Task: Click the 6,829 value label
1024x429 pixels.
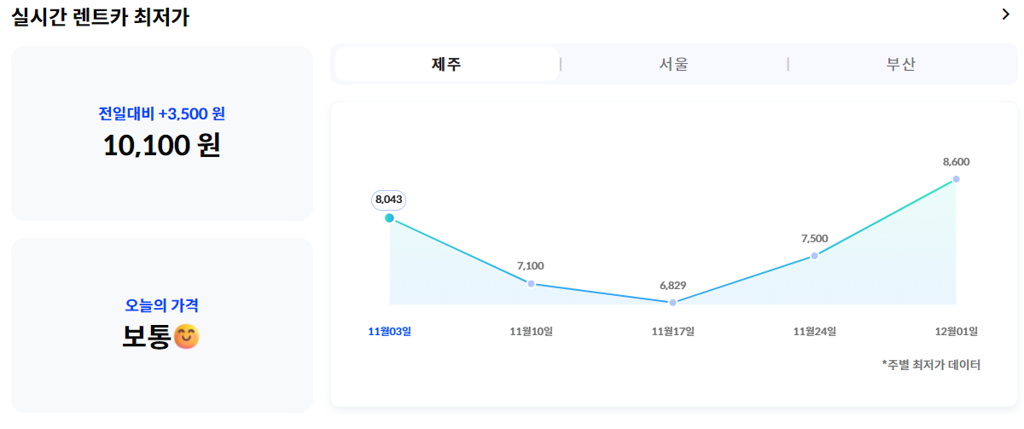Action: click(672, 285)
